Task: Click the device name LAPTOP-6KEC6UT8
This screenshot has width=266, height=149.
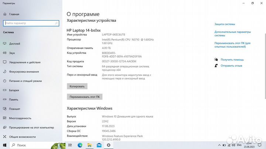Action: click(x=113, y=35)
